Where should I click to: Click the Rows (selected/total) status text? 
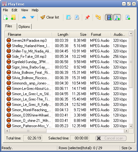pyautogui.click(x=80, y=148)
